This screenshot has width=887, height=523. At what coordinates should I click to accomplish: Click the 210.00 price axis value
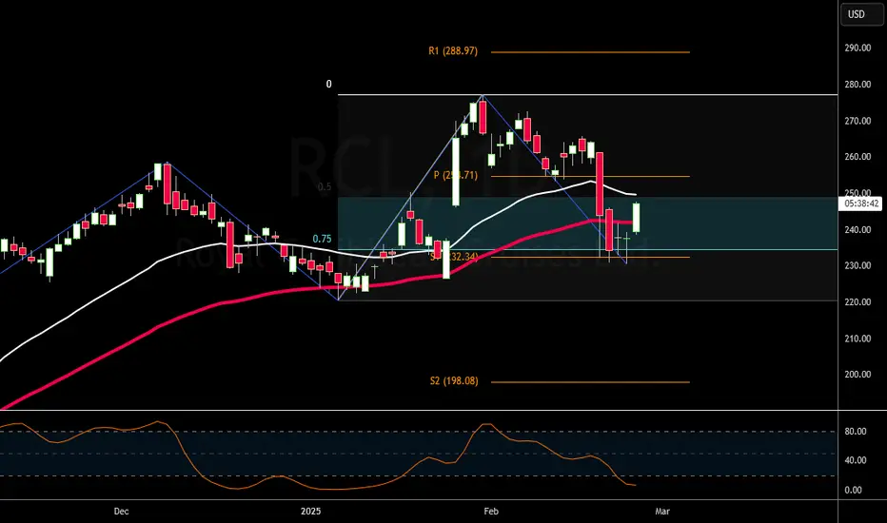(857, 339)
